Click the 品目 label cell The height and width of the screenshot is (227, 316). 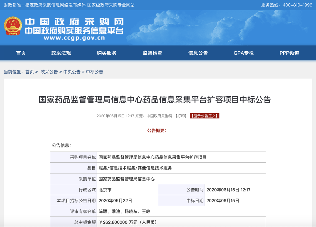73,168
